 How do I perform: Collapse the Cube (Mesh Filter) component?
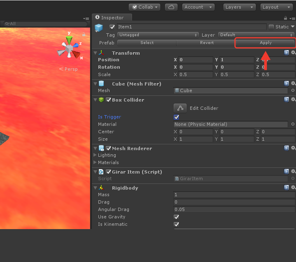click(96, 84)
